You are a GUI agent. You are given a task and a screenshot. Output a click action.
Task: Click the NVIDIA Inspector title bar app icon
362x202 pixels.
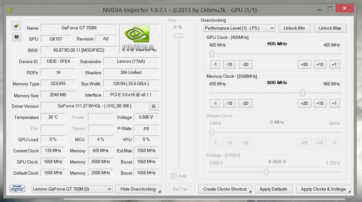10,10
